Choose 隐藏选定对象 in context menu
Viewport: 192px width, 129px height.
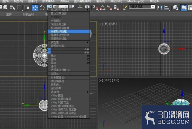point(69,39)
